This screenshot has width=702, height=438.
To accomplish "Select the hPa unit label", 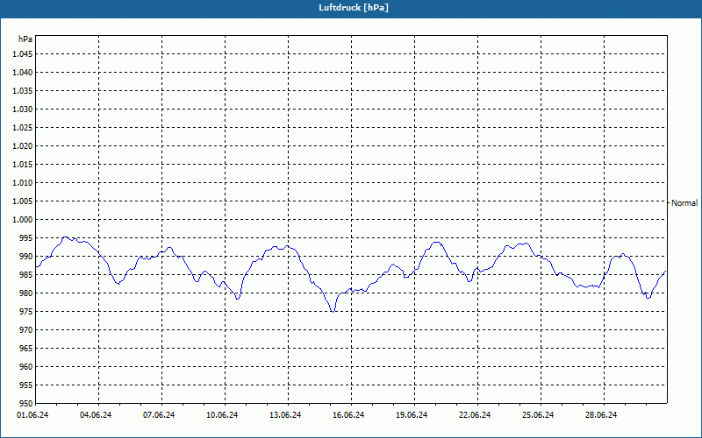I will pos(25,39).
